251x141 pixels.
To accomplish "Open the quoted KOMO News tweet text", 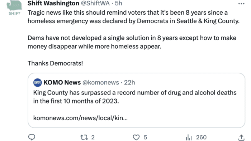I will 135,97.
